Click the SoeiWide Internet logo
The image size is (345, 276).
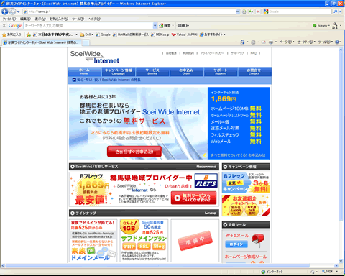tap(95, 57)
